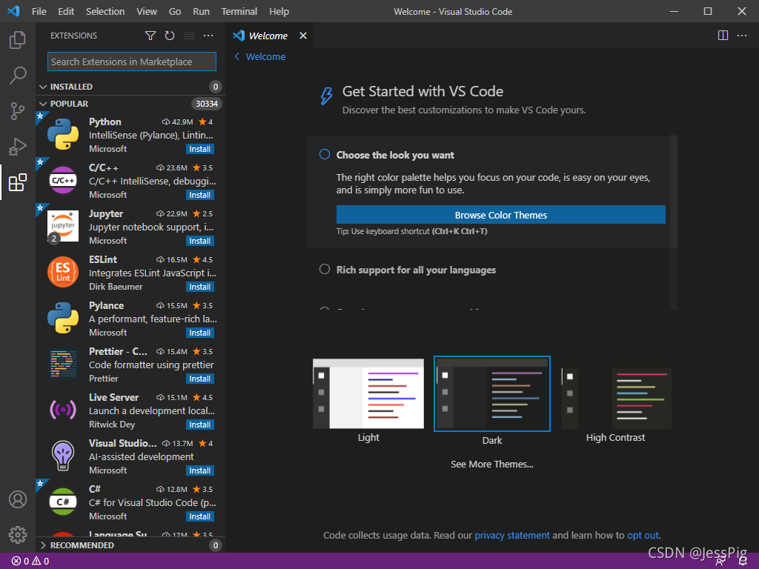Open the Explorer view in activity bar
The height and width of the screenshot is (569, 759).
point(18,40)
